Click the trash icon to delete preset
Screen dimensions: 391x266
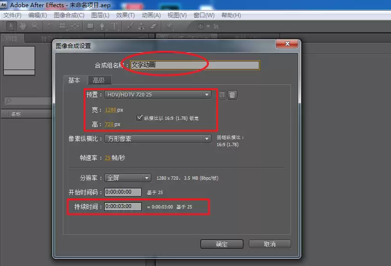[x=232, y=95]
